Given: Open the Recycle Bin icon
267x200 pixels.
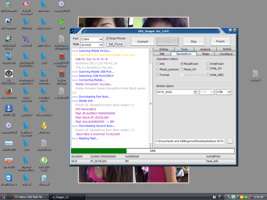Looking at the screenshot, I should pyautogui.click(x=9, y=56).
